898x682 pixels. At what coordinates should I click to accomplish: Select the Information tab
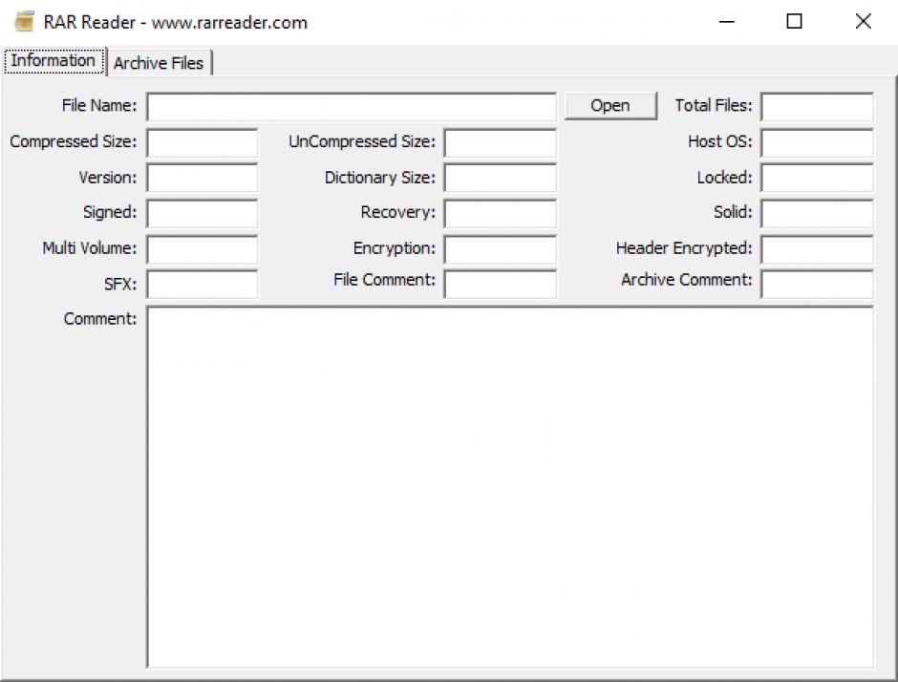point(53,61)
